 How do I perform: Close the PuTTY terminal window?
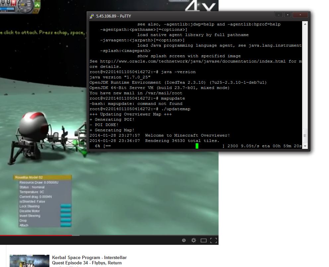(300, 15)
